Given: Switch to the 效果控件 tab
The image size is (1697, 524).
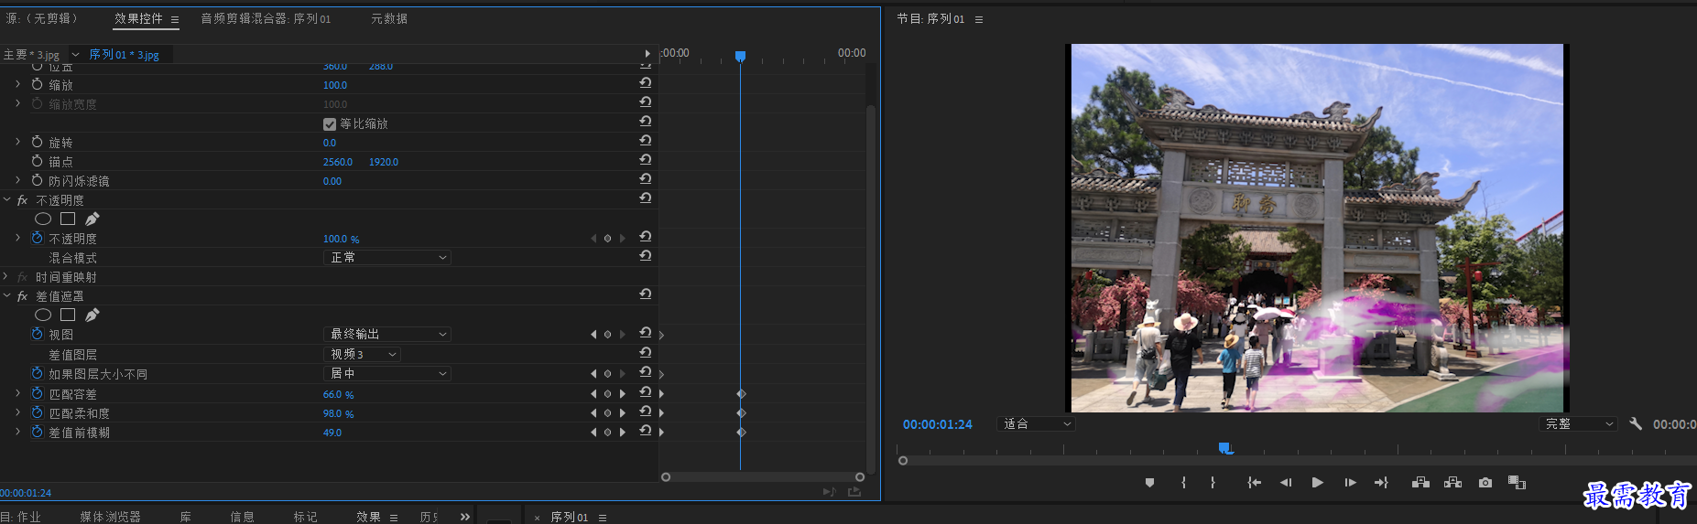Looking at the screenshot, I should tap(138, 18).
